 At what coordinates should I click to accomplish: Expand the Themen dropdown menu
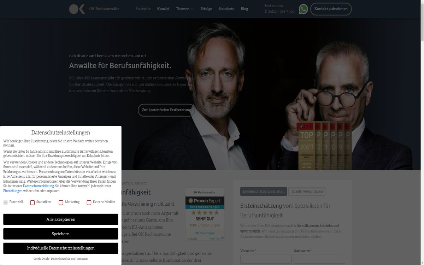coord(185,9)
